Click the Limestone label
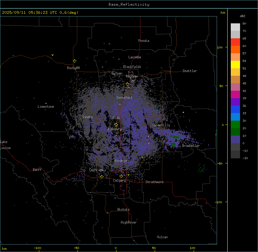Viewport: 258px width, 252px height. click(46, 107)
